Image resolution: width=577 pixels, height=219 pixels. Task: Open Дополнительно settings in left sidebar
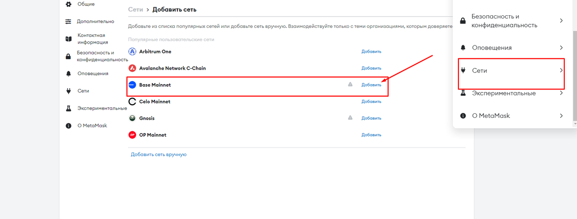tap(96, 21)
